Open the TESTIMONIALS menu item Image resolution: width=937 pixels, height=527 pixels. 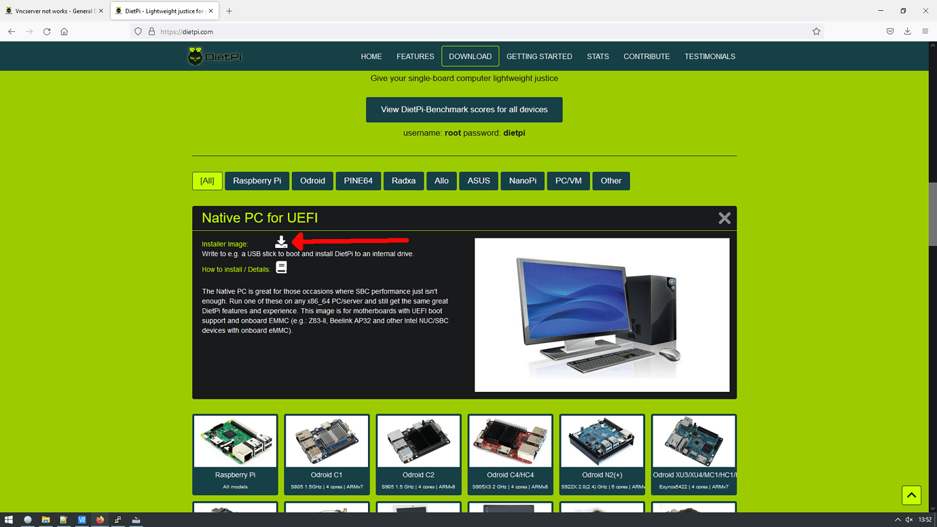(710, 56)
